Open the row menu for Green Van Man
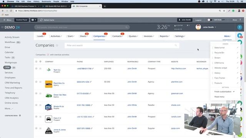The height and width of the screenshot is (138, 246). (40, 94)
